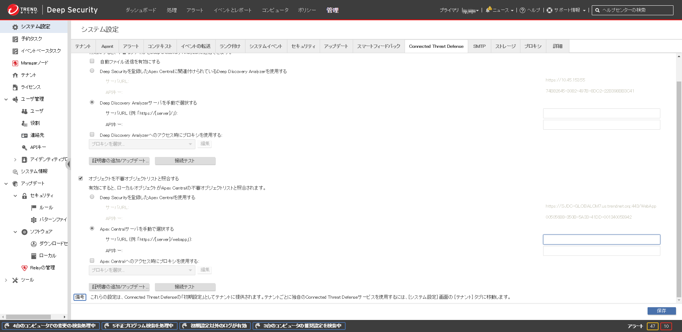Screen dimensions: 682x332
Task: Enable the automatic file submission checkbox
Action: coord(92,61)
